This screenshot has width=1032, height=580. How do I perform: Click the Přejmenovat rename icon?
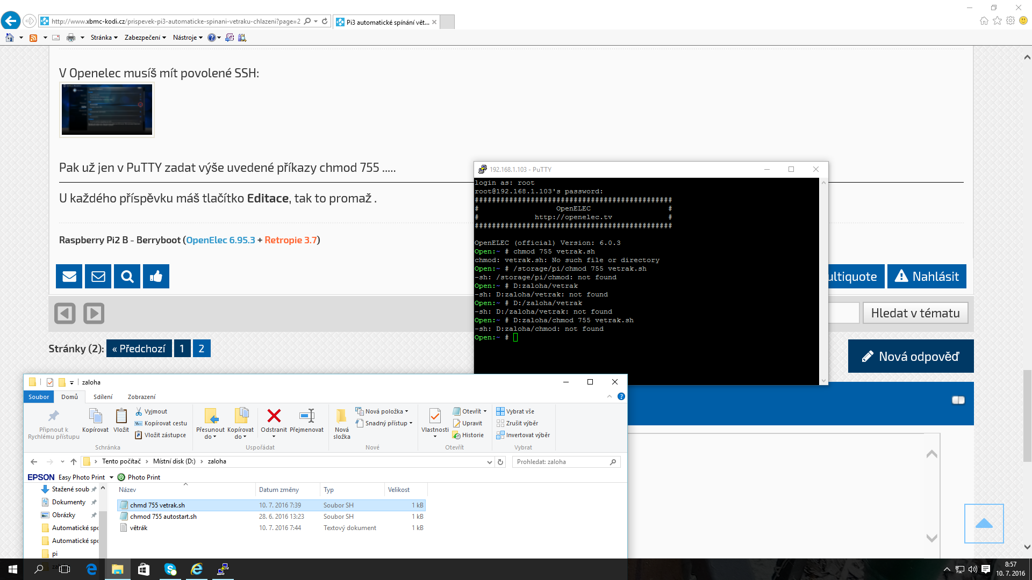point(306,416)
